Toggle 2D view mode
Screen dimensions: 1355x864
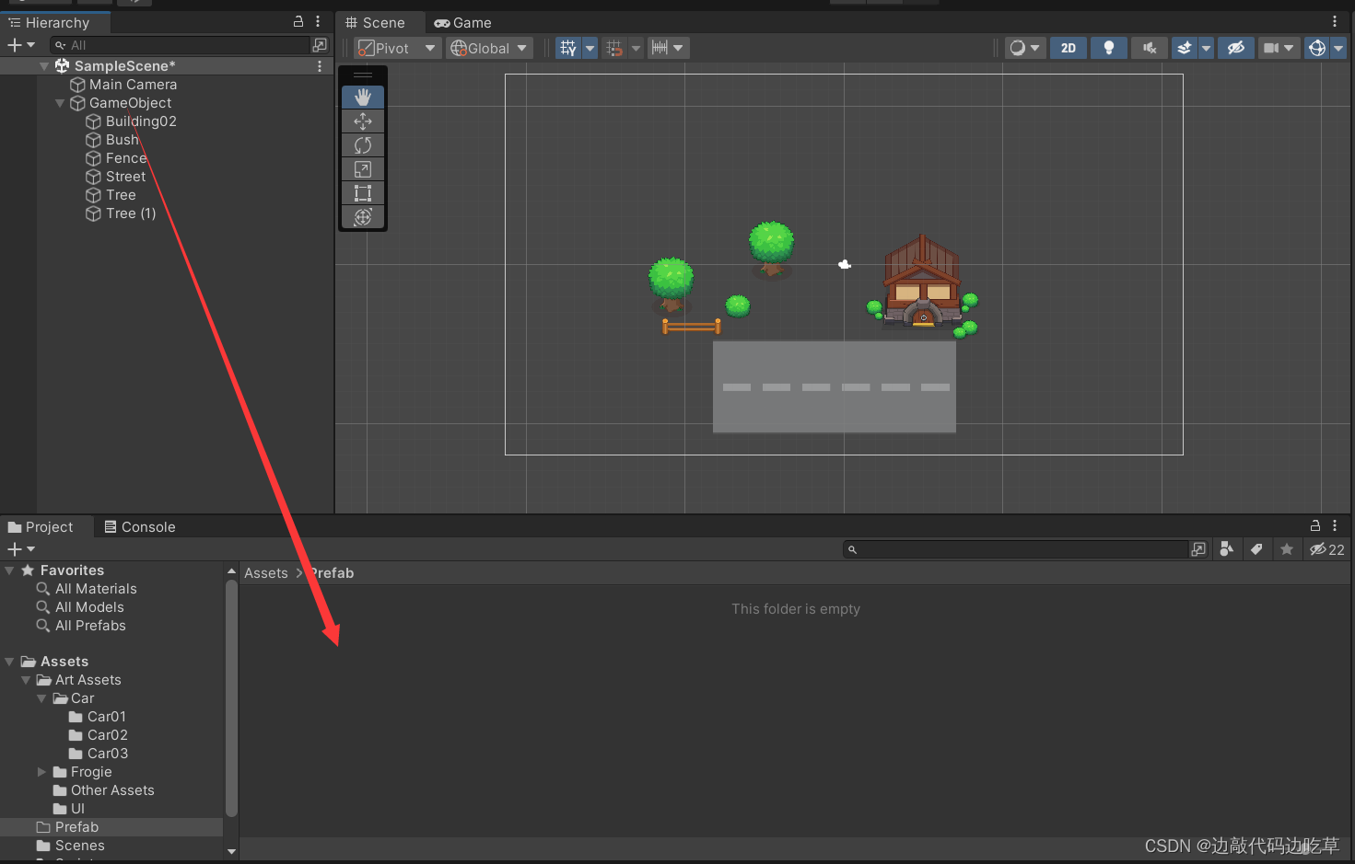tap(1069, 48)
